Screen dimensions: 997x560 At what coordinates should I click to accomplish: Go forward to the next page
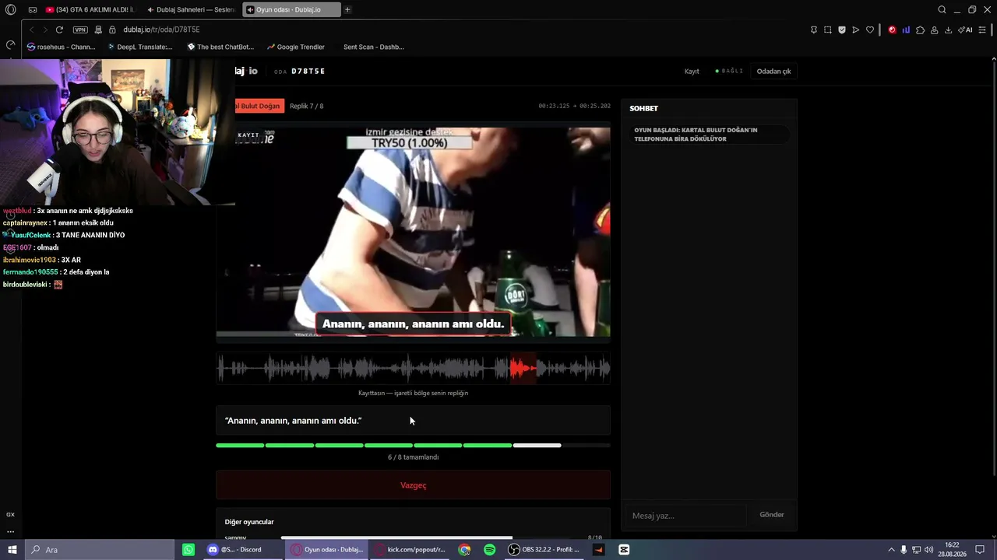click(45, 30)
